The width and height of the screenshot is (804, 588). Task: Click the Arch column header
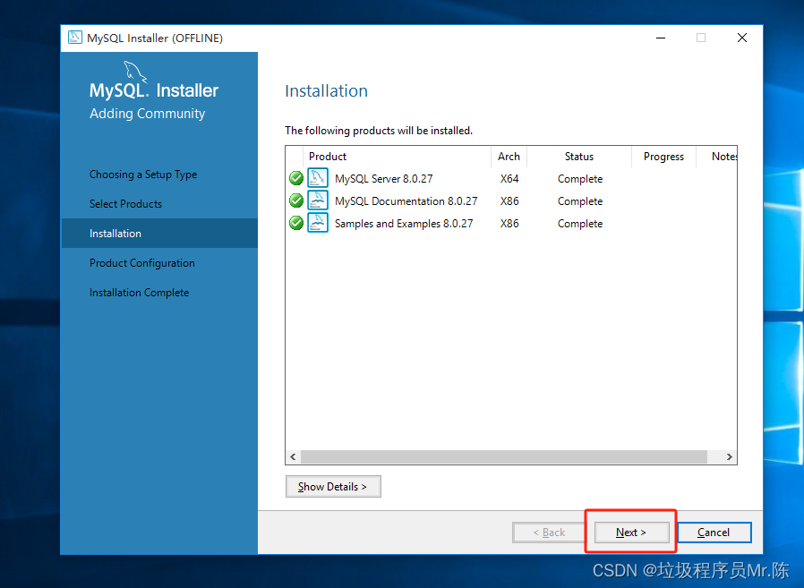509,157
